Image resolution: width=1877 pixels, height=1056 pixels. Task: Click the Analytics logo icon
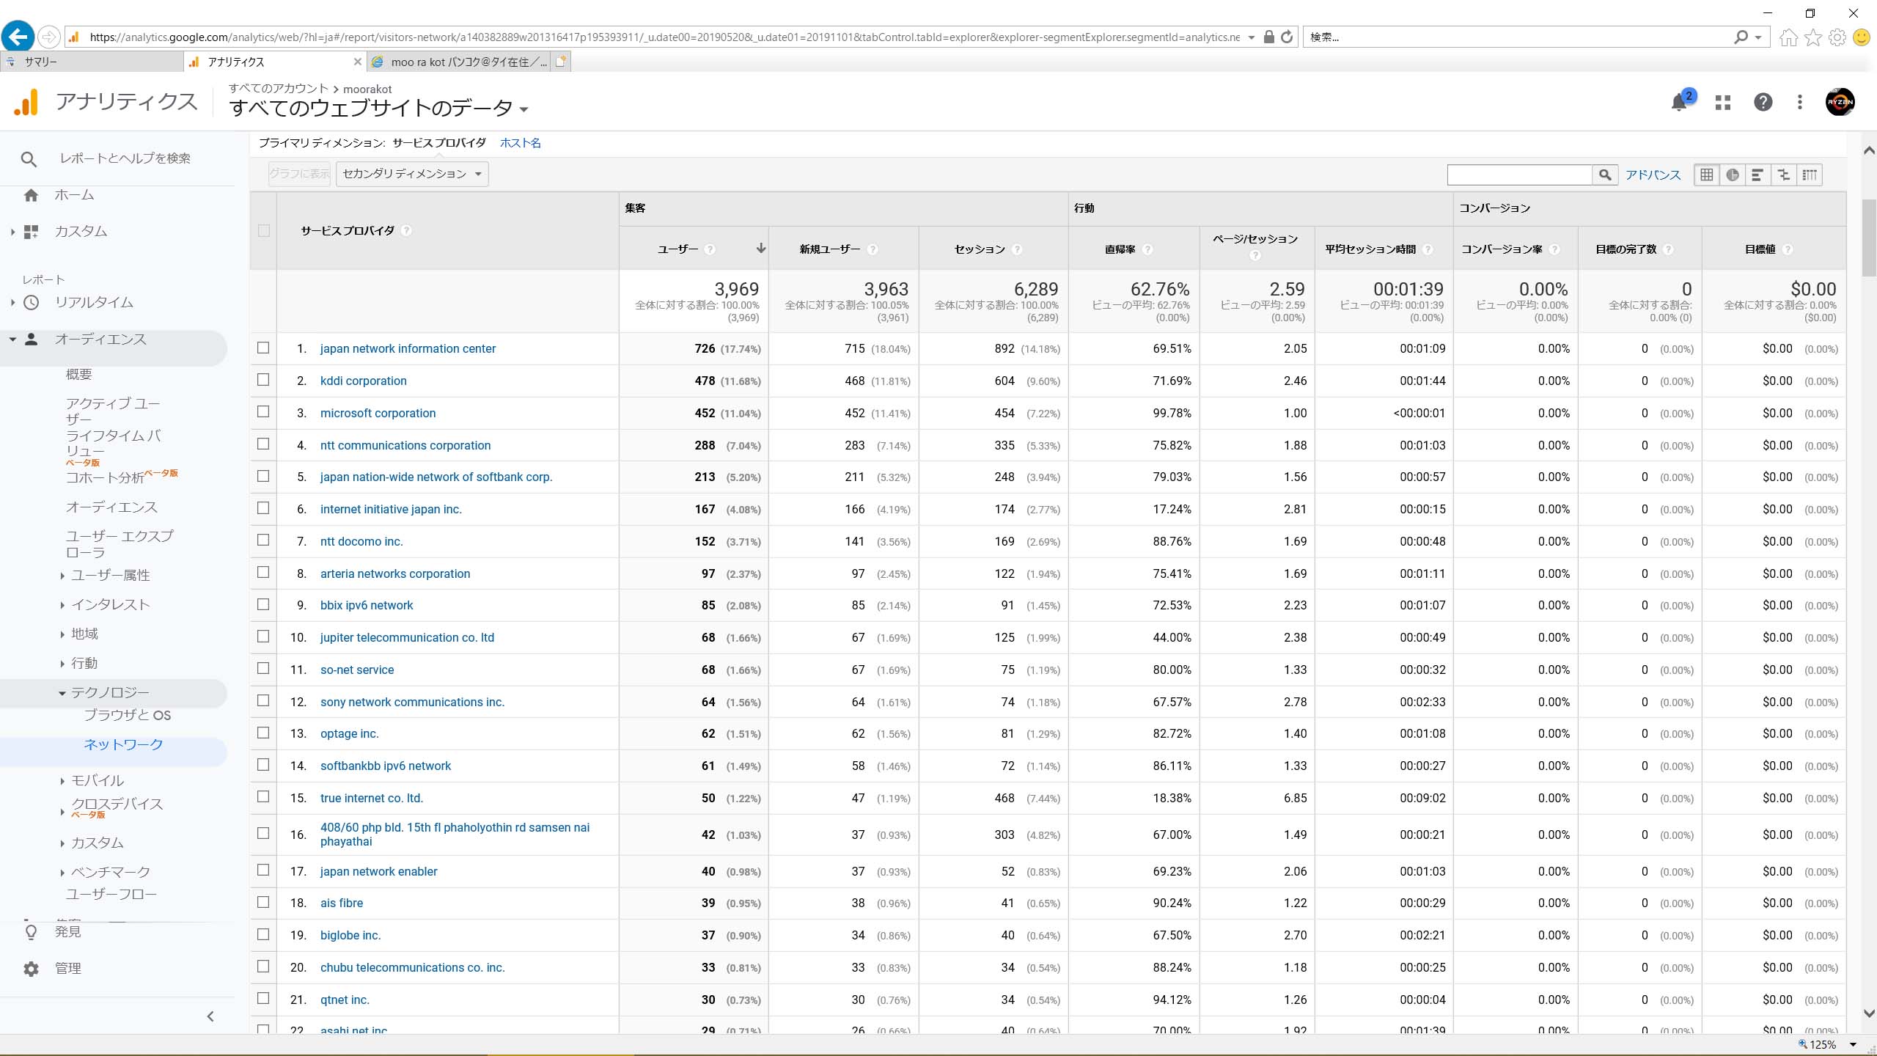point(26,102)
